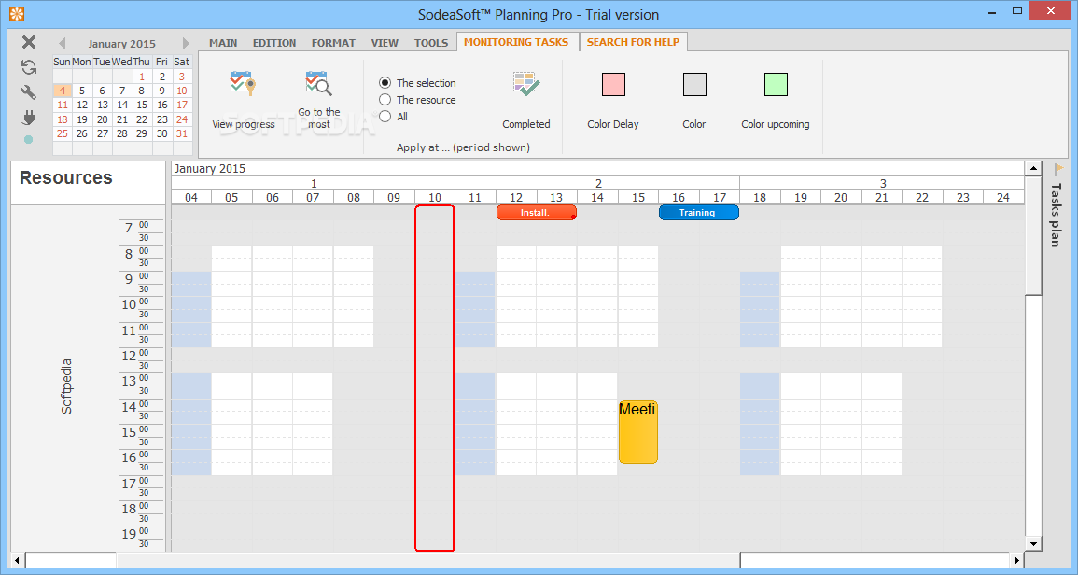Select the blue Training task bar
Viewport: 1078px width, 575px height.
[698, 213]
